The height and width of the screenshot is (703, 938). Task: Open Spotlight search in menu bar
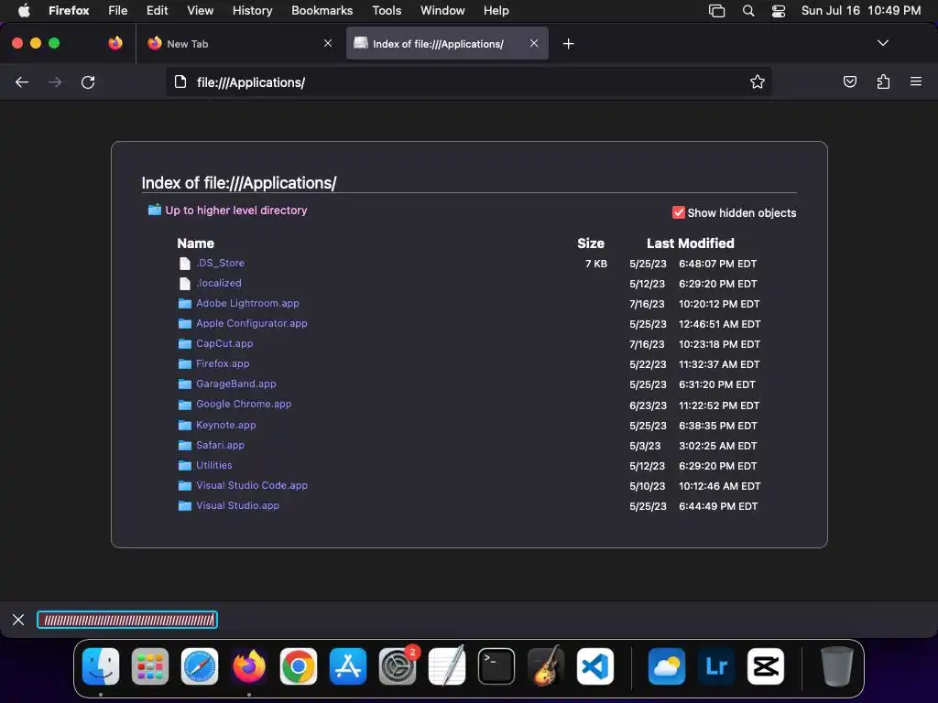tap(747, 11)
